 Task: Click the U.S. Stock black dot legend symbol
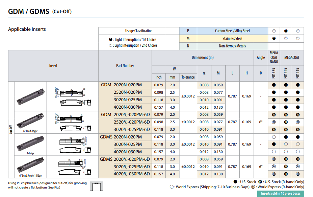click(x=235, y=182)
